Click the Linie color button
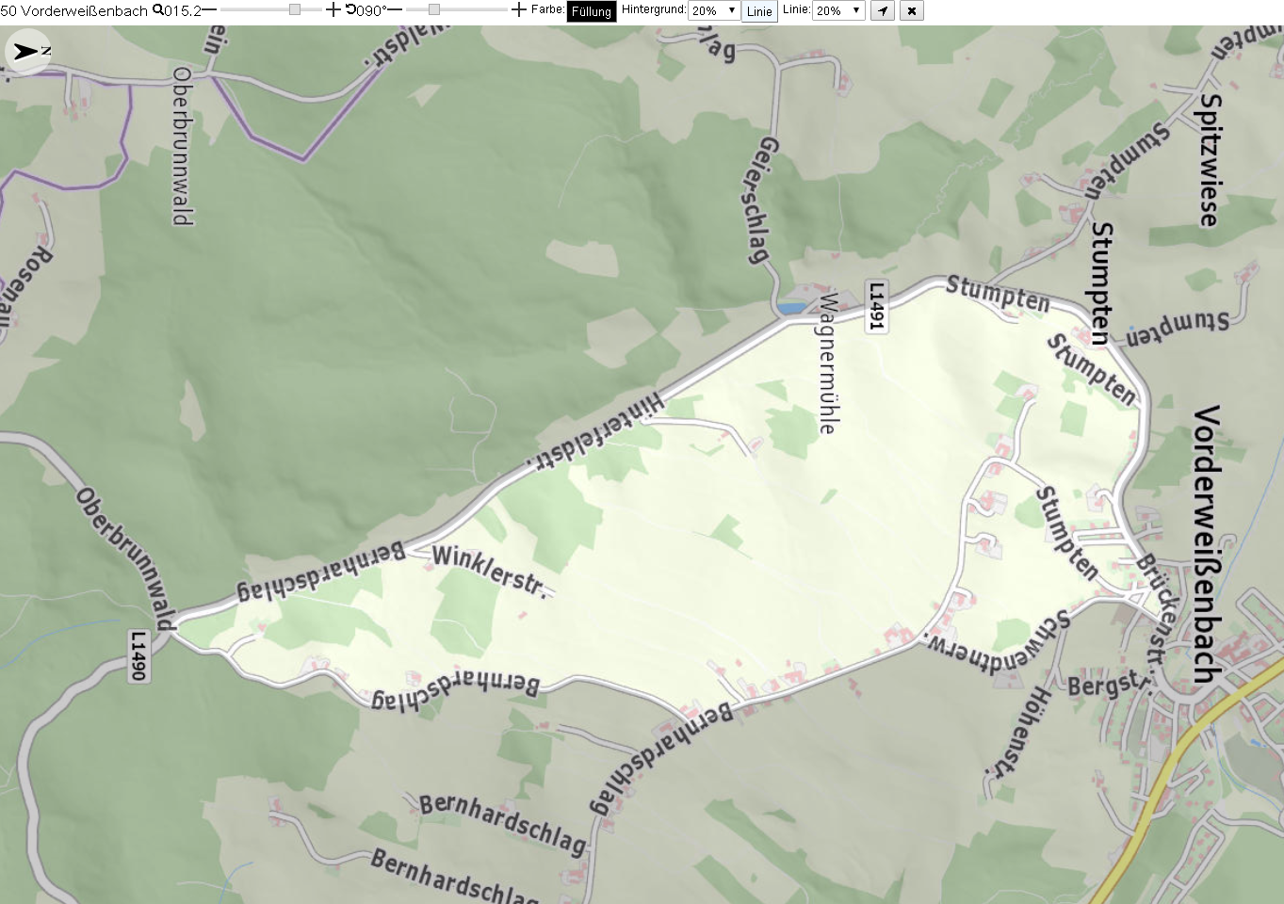The image size is (1284, 904). (x=759, y=11)
